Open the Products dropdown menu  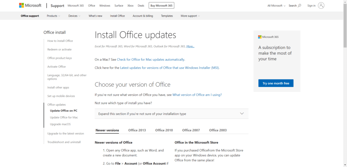pos(53,16)
